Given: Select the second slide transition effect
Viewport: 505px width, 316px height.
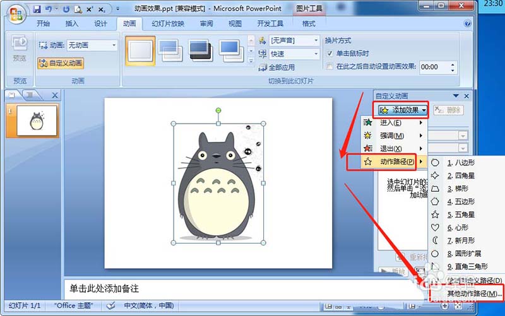Looking at the screenshot, I should 170,51.
